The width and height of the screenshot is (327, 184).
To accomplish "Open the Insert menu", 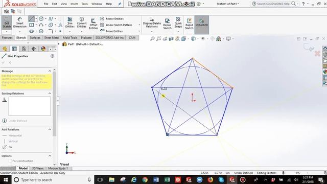I will tap(74, 4).
